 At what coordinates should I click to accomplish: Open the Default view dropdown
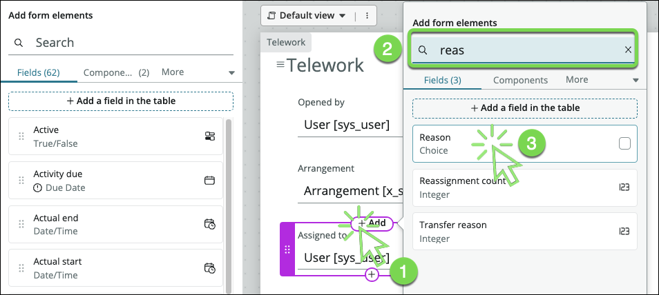click(307, 15)
